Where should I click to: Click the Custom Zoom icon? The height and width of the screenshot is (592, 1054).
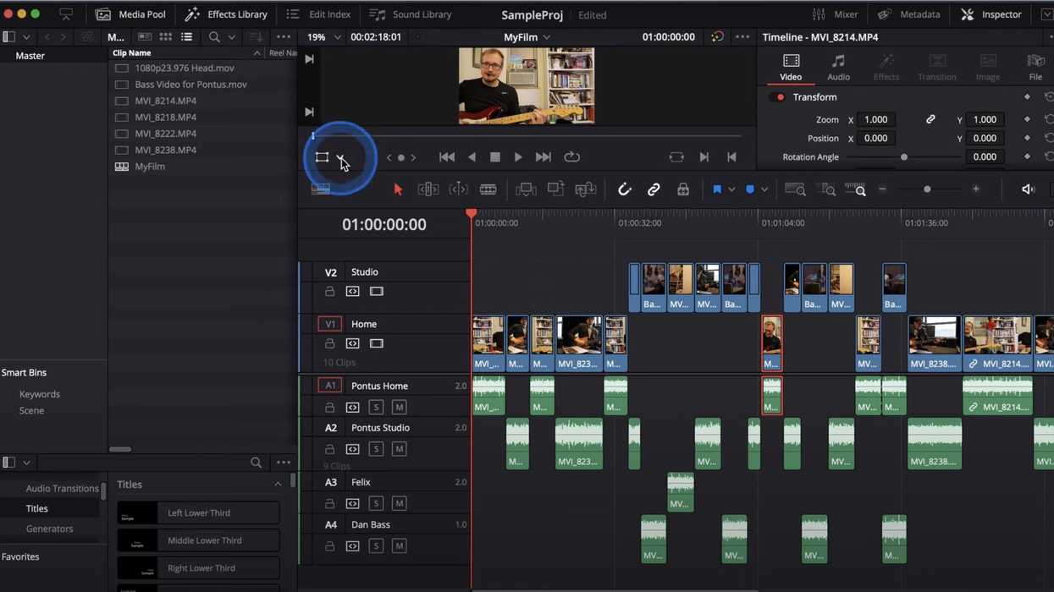(x=856, y=189)
